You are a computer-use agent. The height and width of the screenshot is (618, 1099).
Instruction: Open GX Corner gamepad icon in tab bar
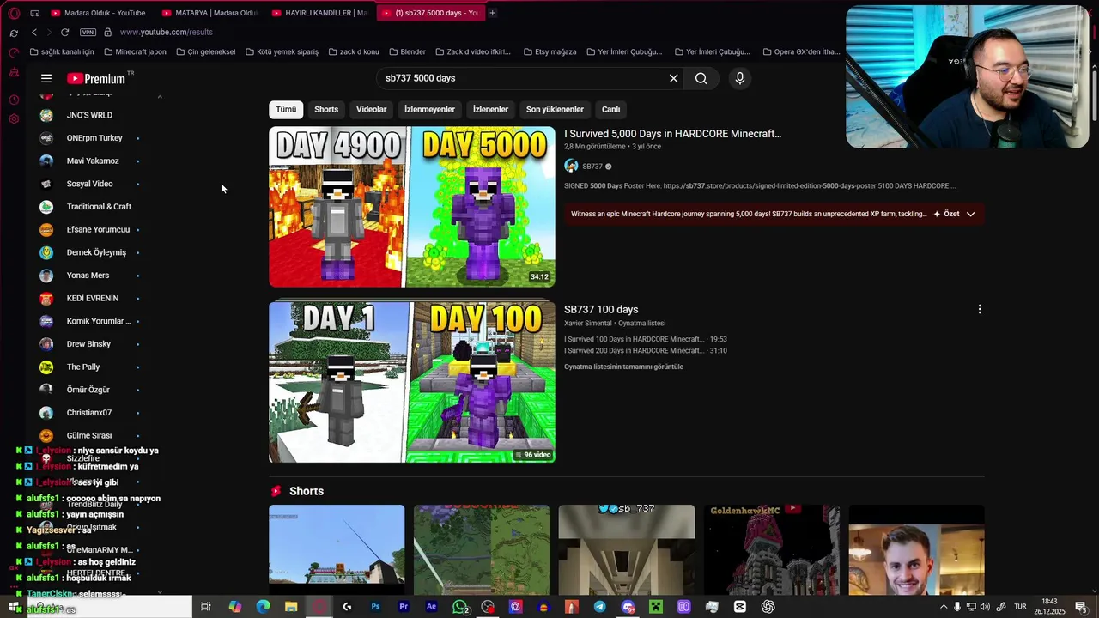[x=34, y=13]
